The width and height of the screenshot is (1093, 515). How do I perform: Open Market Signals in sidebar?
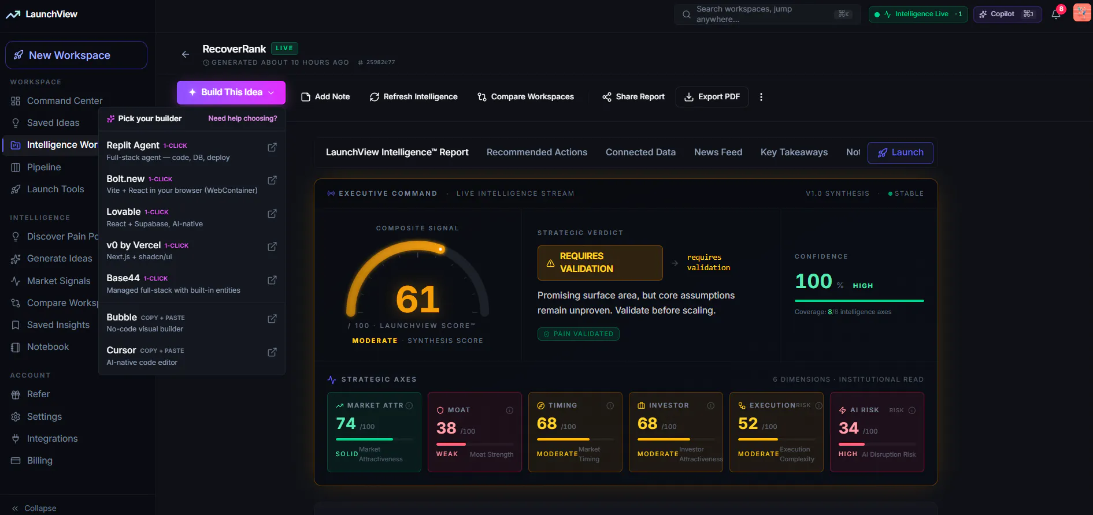(x=59, y=281)
